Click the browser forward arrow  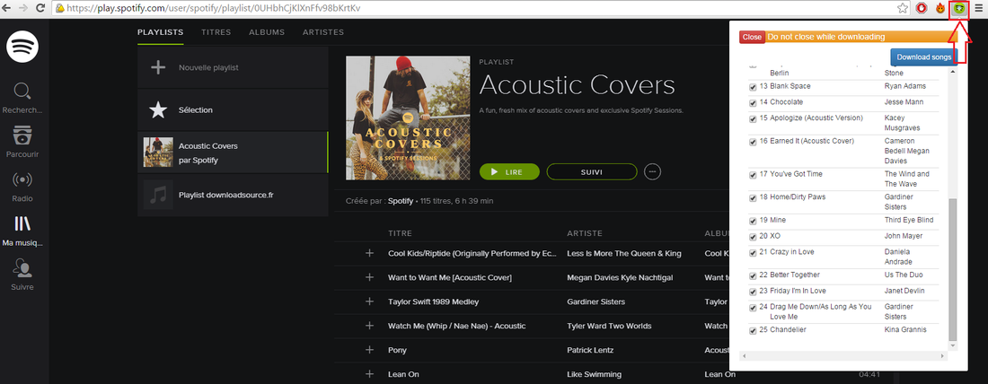tap(23, 8)
